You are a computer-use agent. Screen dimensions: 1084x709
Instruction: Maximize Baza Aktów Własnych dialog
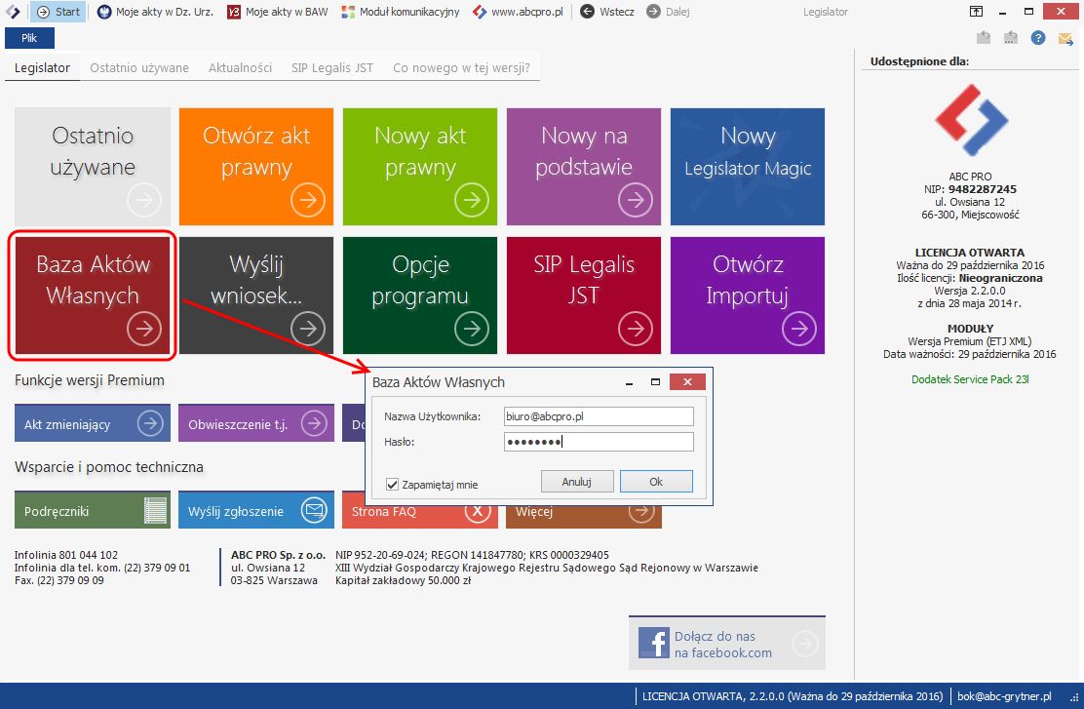655,382
